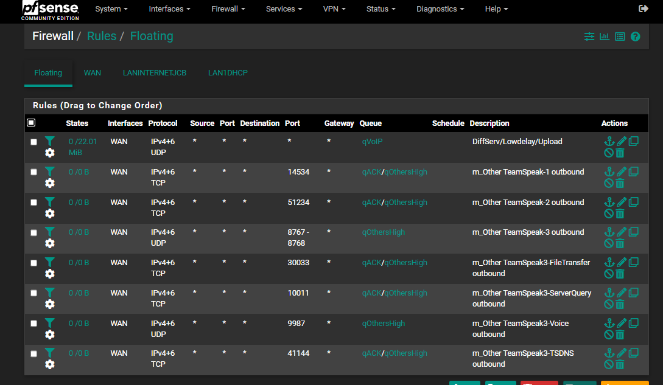Click the Rules breadcrumb link
Screen dimensions: 663x385
coord(102,36)
